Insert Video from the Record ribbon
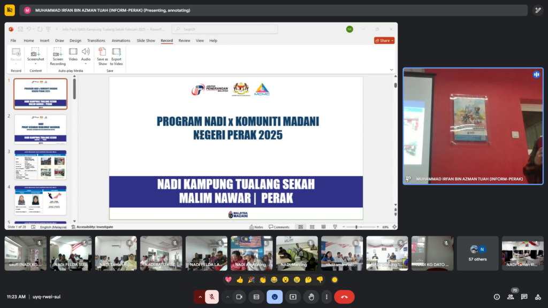The width and height of the screenshot is (548, 308). coord(73,55)
